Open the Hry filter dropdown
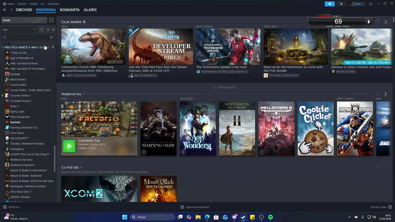This screenshot has height=222, width=395. tap(19, 30)
